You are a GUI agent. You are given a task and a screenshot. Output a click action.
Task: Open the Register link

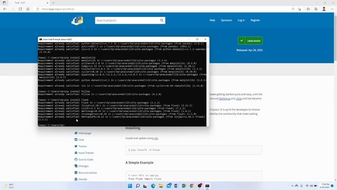click(x=255, y=20)
